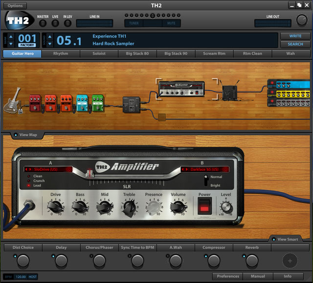
Task: Select the green pedal in the chain
Action: [x=98, y=103]
